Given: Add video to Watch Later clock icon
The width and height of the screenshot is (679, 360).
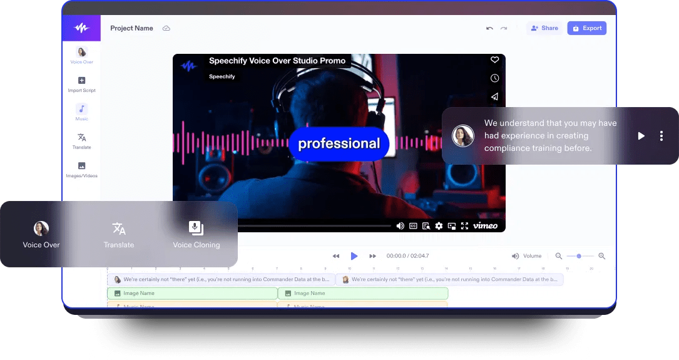Looking at the screenshot, I should tap(494, 78).
